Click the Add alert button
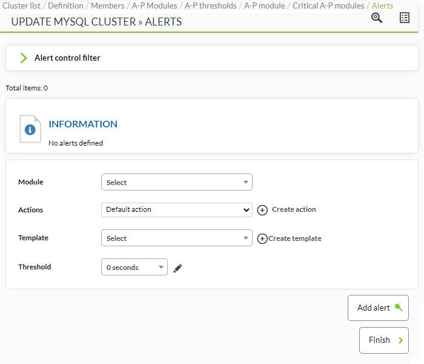The height and width of the screenshot is (364, 424). (x=378, y=308)
